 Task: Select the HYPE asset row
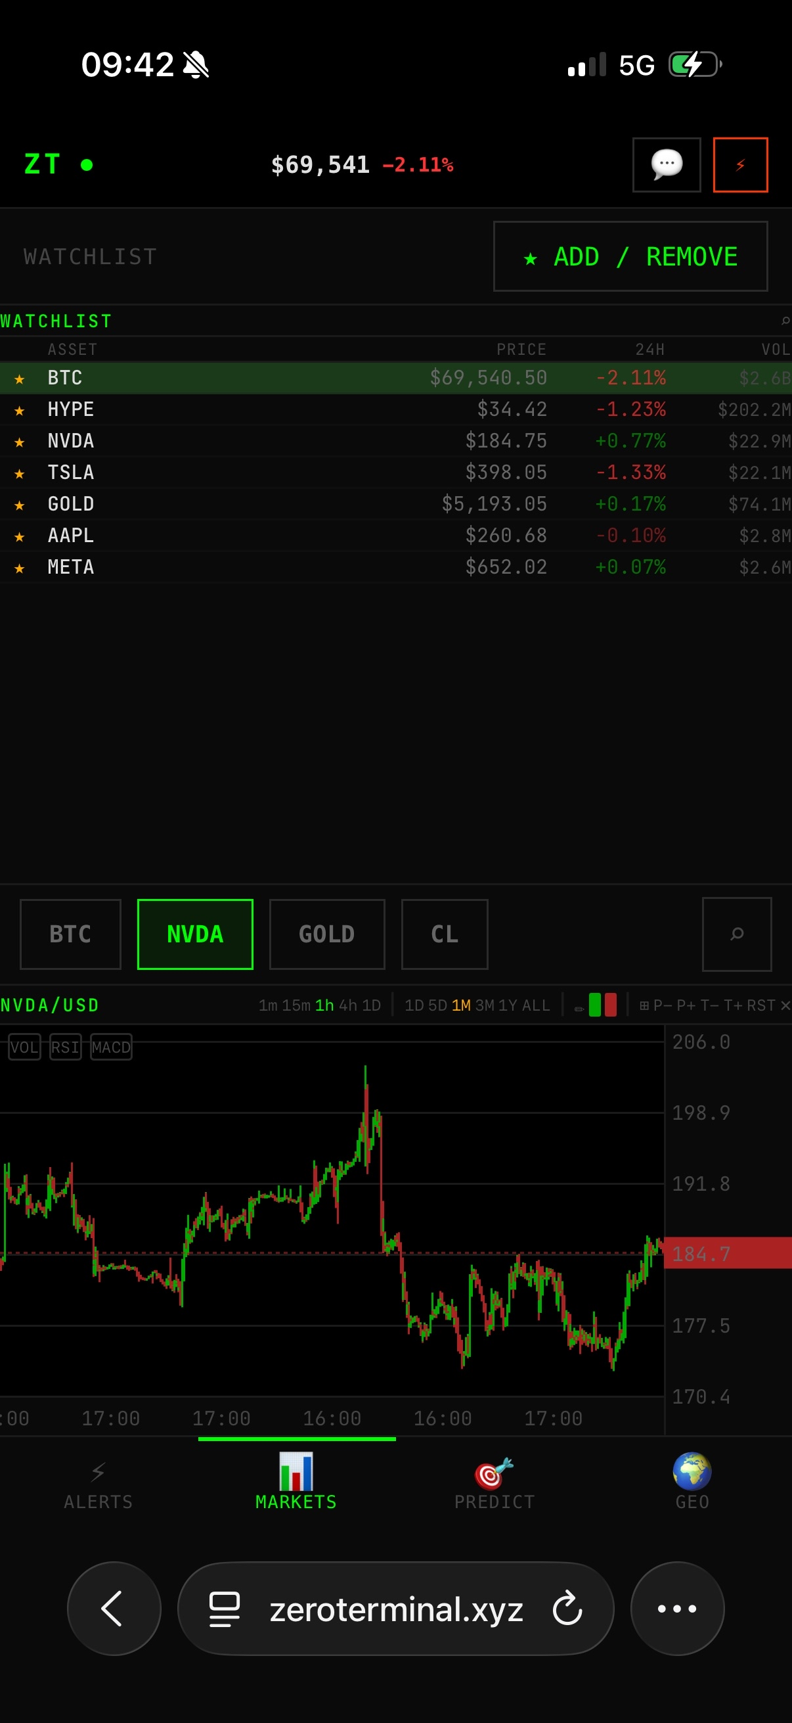pos(395,409)
